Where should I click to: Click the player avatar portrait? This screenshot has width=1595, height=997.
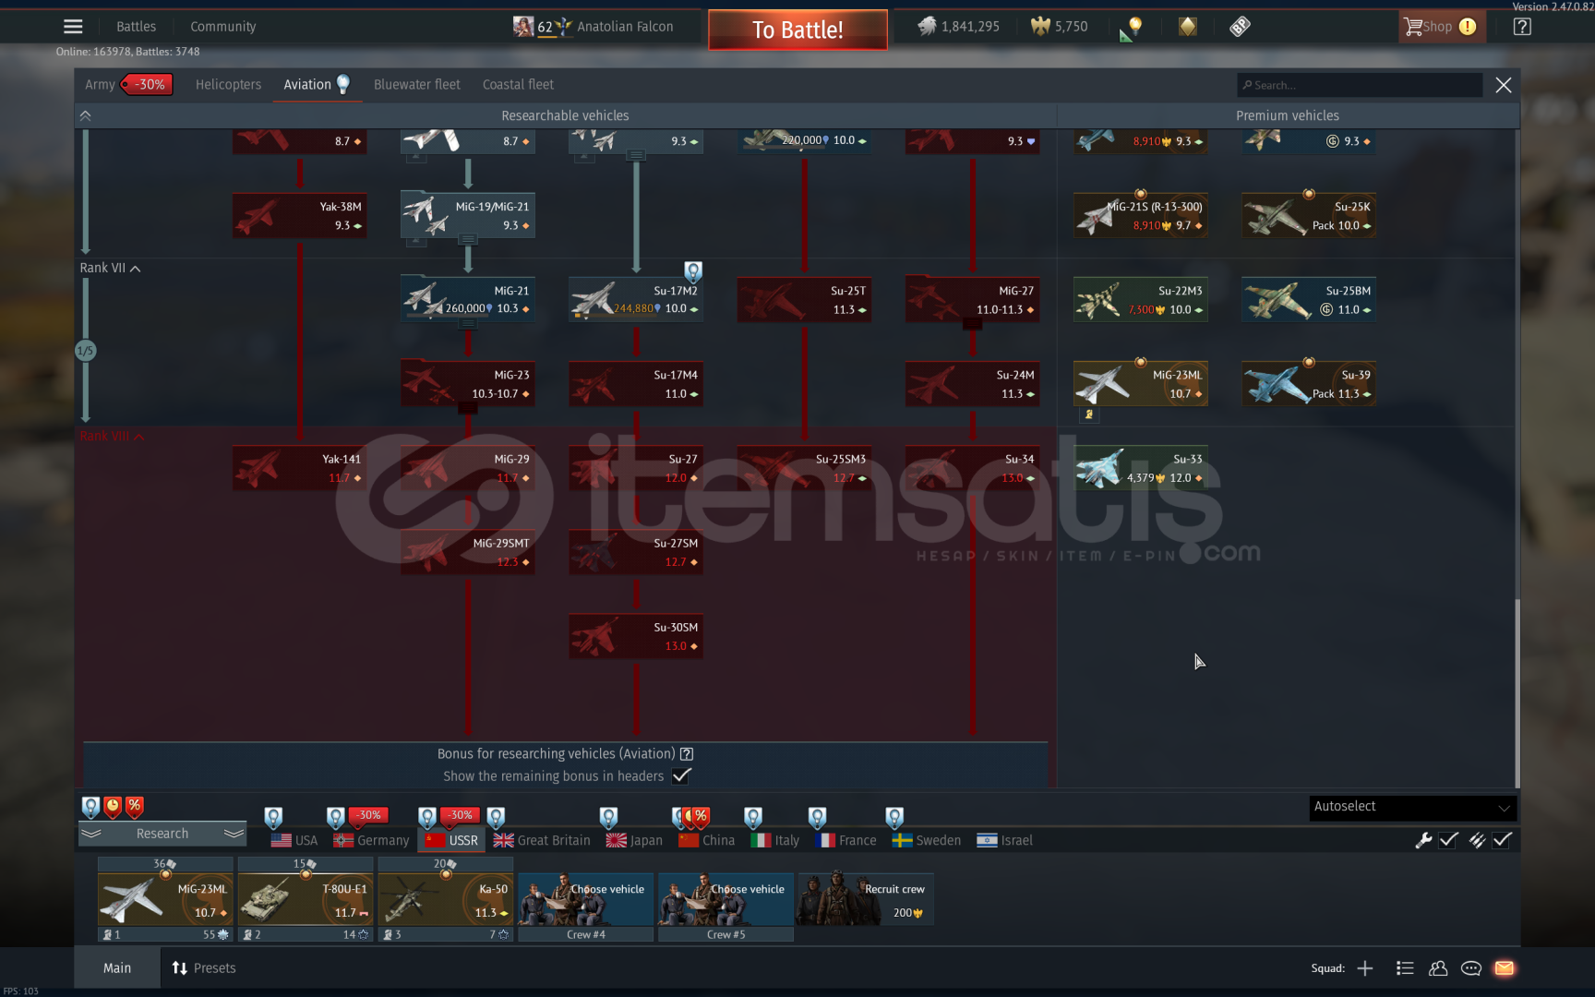point(523,27)
